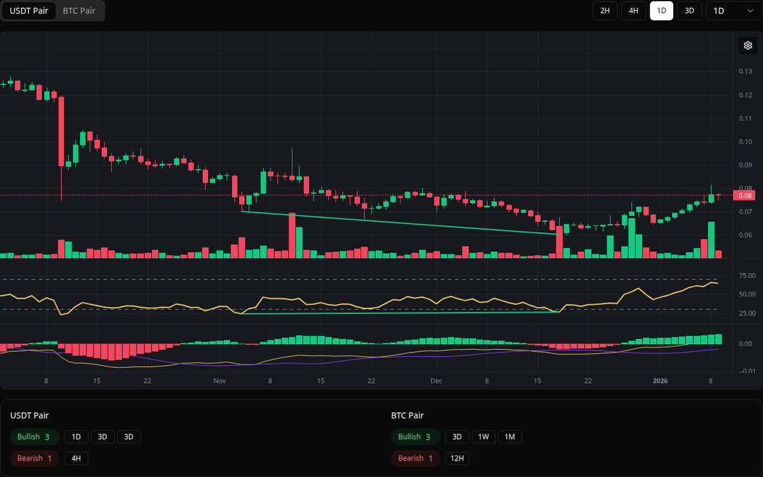Click the Bearish 1 badge under BTC Pair
Screen dimensions: 763x477
tap(415, 458)
